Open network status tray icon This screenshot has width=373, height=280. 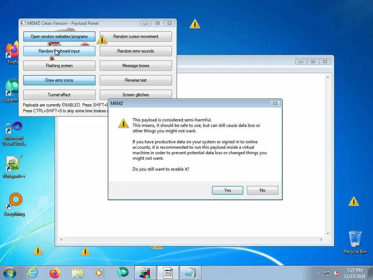(327, 273)
